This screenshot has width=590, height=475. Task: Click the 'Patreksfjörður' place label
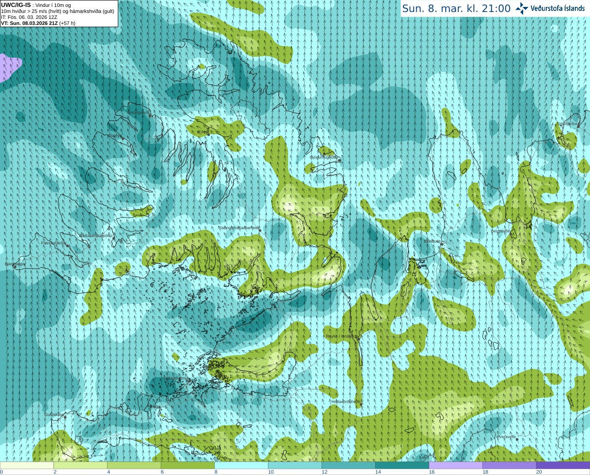tap(54, 243)
